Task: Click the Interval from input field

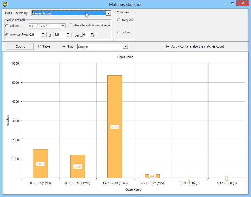Action: 35,35
